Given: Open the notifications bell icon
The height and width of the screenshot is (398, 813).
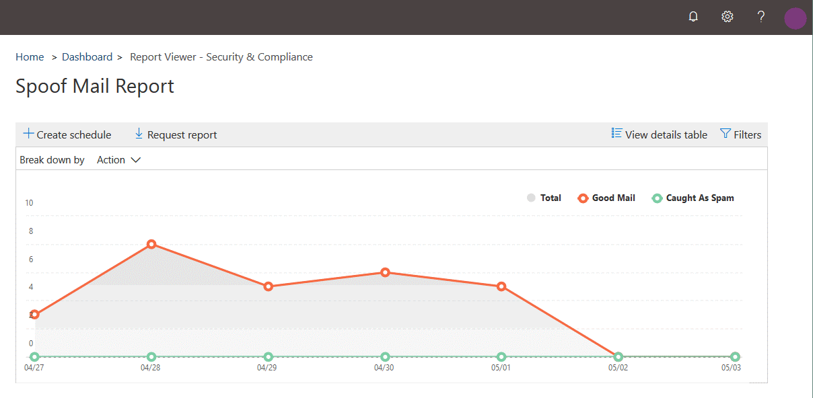Looking at the screenshot, I should [693, 17].
